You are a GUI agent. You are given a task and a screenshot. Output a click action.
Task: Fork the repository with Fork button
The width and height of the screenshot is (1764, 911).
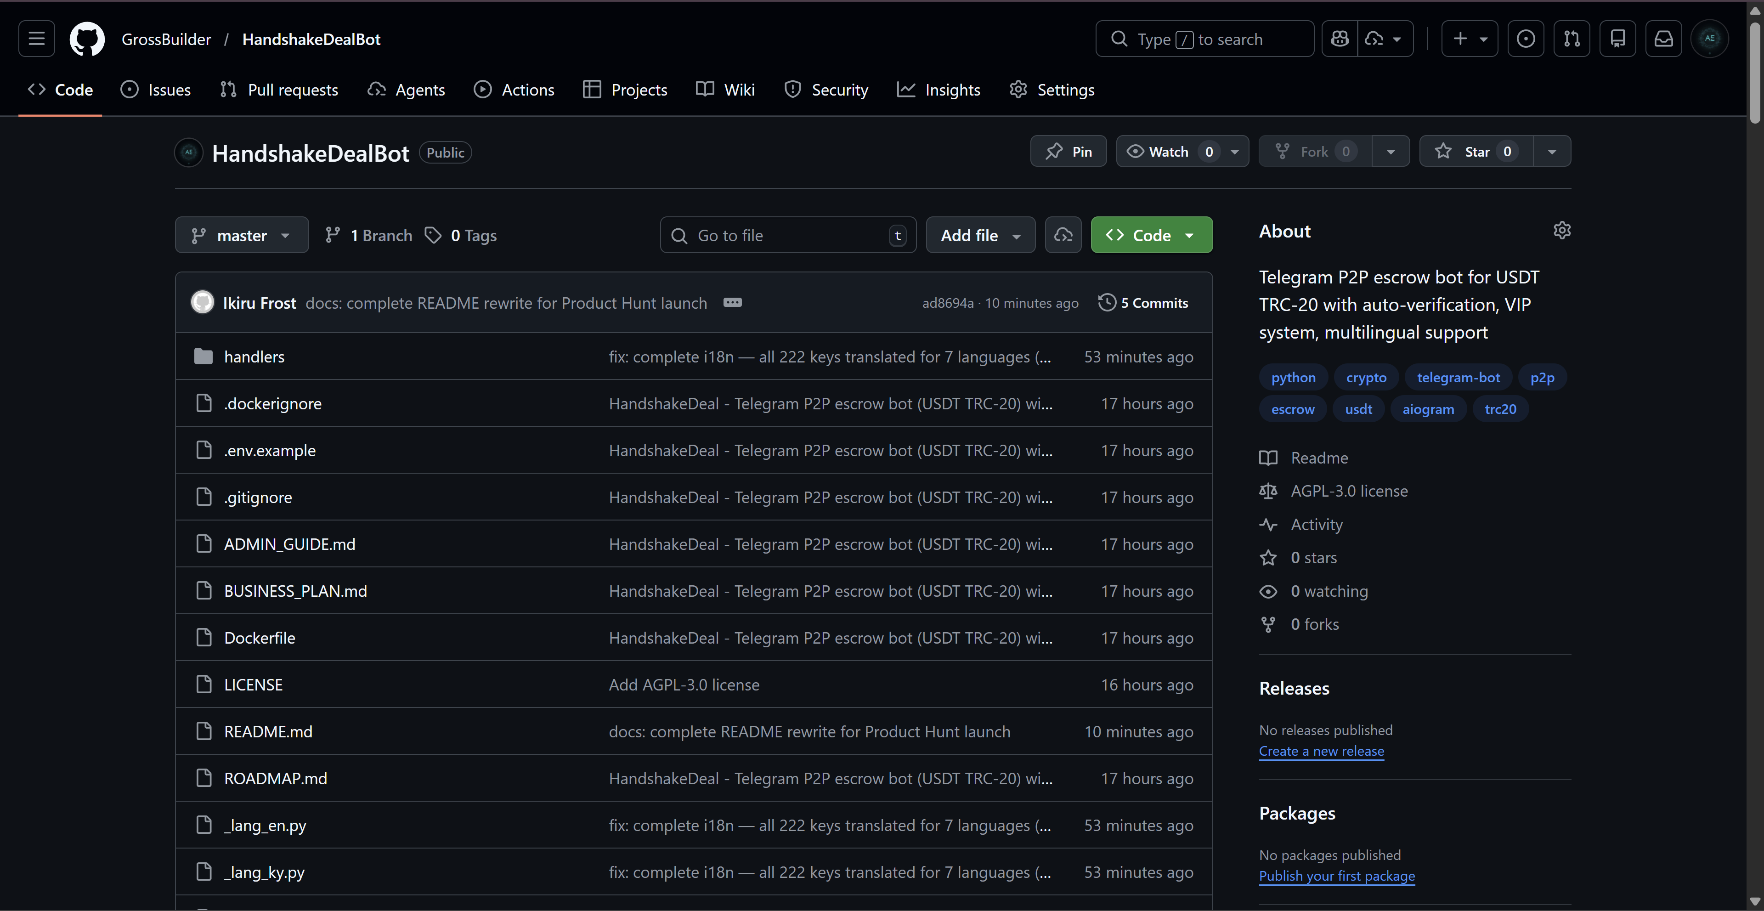coord(1316,151)
